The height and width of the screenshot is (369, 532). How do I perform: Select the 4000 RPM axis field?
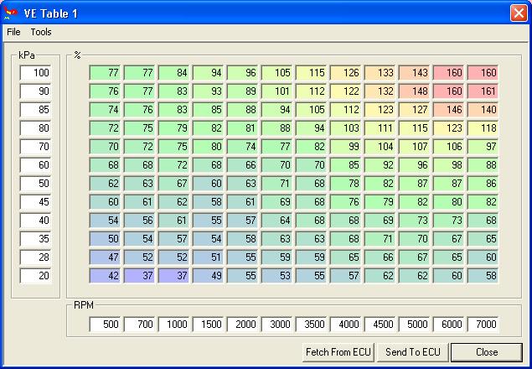[x=345, y=325]
